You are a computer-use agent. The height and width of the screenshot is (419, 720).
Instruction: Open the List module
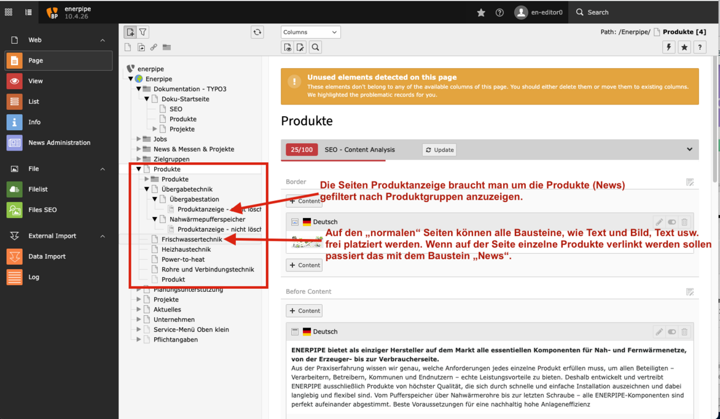(x=58, y=101)
